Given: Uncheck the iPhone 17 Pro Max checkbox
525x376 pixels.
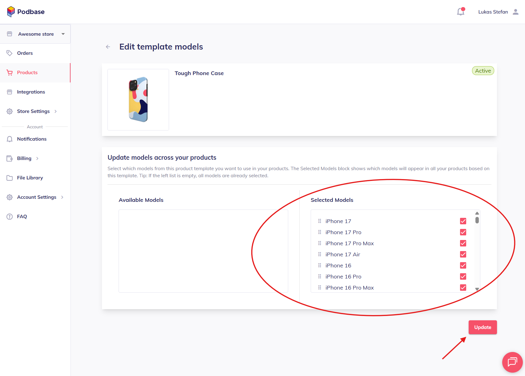Looking at the screenshot, I should coord(463,243).
